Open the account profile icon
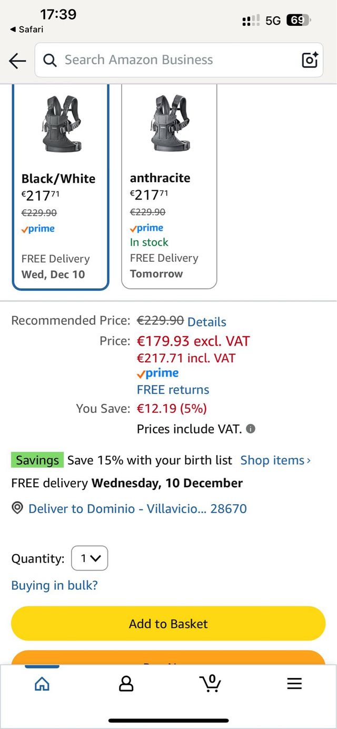The image size is (337, 729). click(126, 684)
